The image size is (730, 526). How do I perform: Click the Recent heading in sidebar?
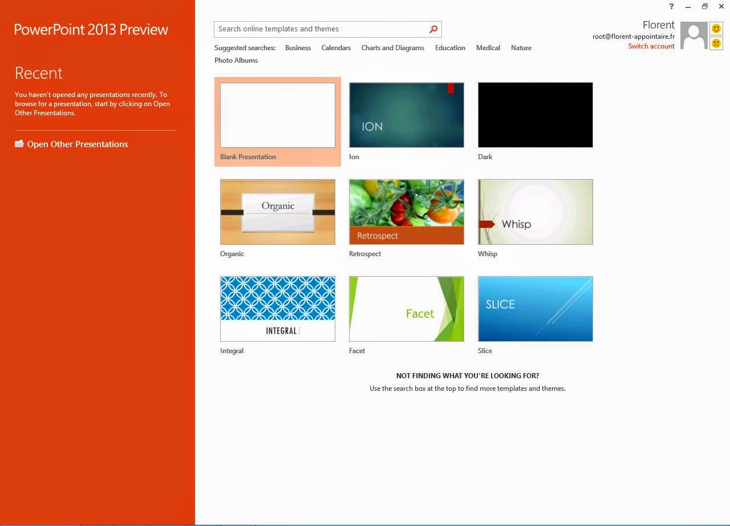click(39, 73)
